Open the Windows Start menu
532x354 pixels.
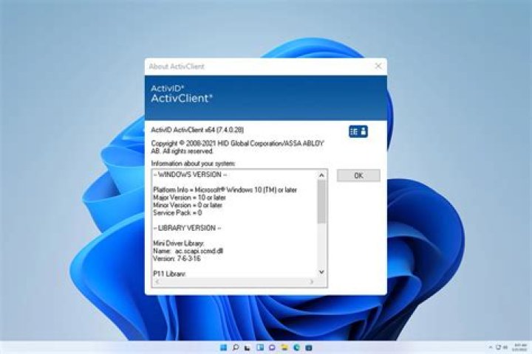click(x=223, y=347)
